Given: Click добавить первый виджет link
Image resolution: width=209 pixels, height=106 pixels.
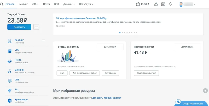Looking at the screenshot, I should pos(107,98).
